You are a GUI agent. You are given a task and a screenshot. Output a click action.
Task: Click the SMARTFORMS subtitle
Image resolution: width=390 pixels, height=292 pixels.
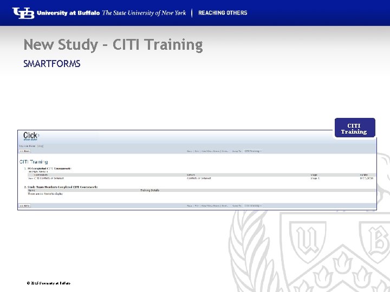click(x=52, y=64)
